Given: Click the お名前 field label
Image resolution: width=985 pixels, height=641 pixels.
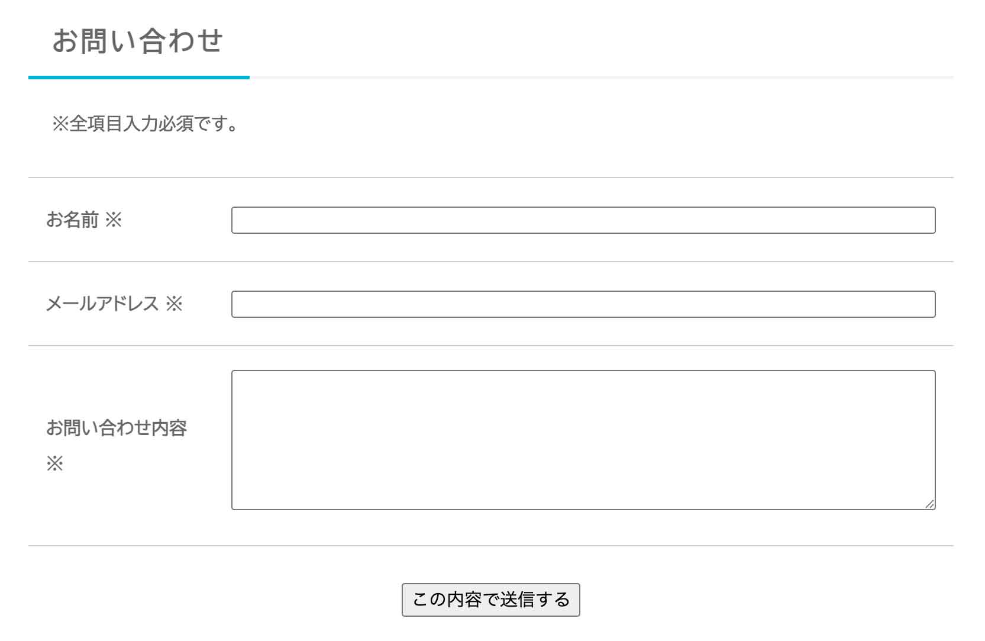Looking at the screenshot, I should 72,220.
